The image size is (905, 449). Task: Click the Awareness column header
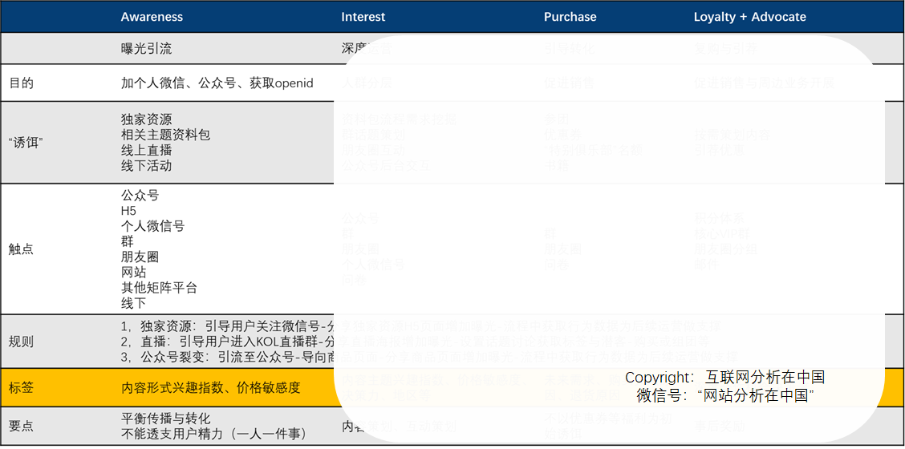tap(152, 17)
